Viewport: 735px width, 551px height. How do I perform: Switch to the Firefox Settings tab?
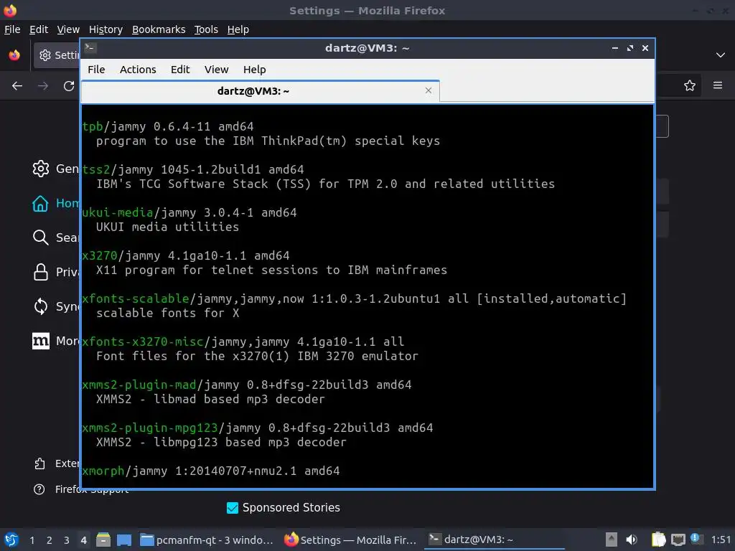[x=57, y=55]
